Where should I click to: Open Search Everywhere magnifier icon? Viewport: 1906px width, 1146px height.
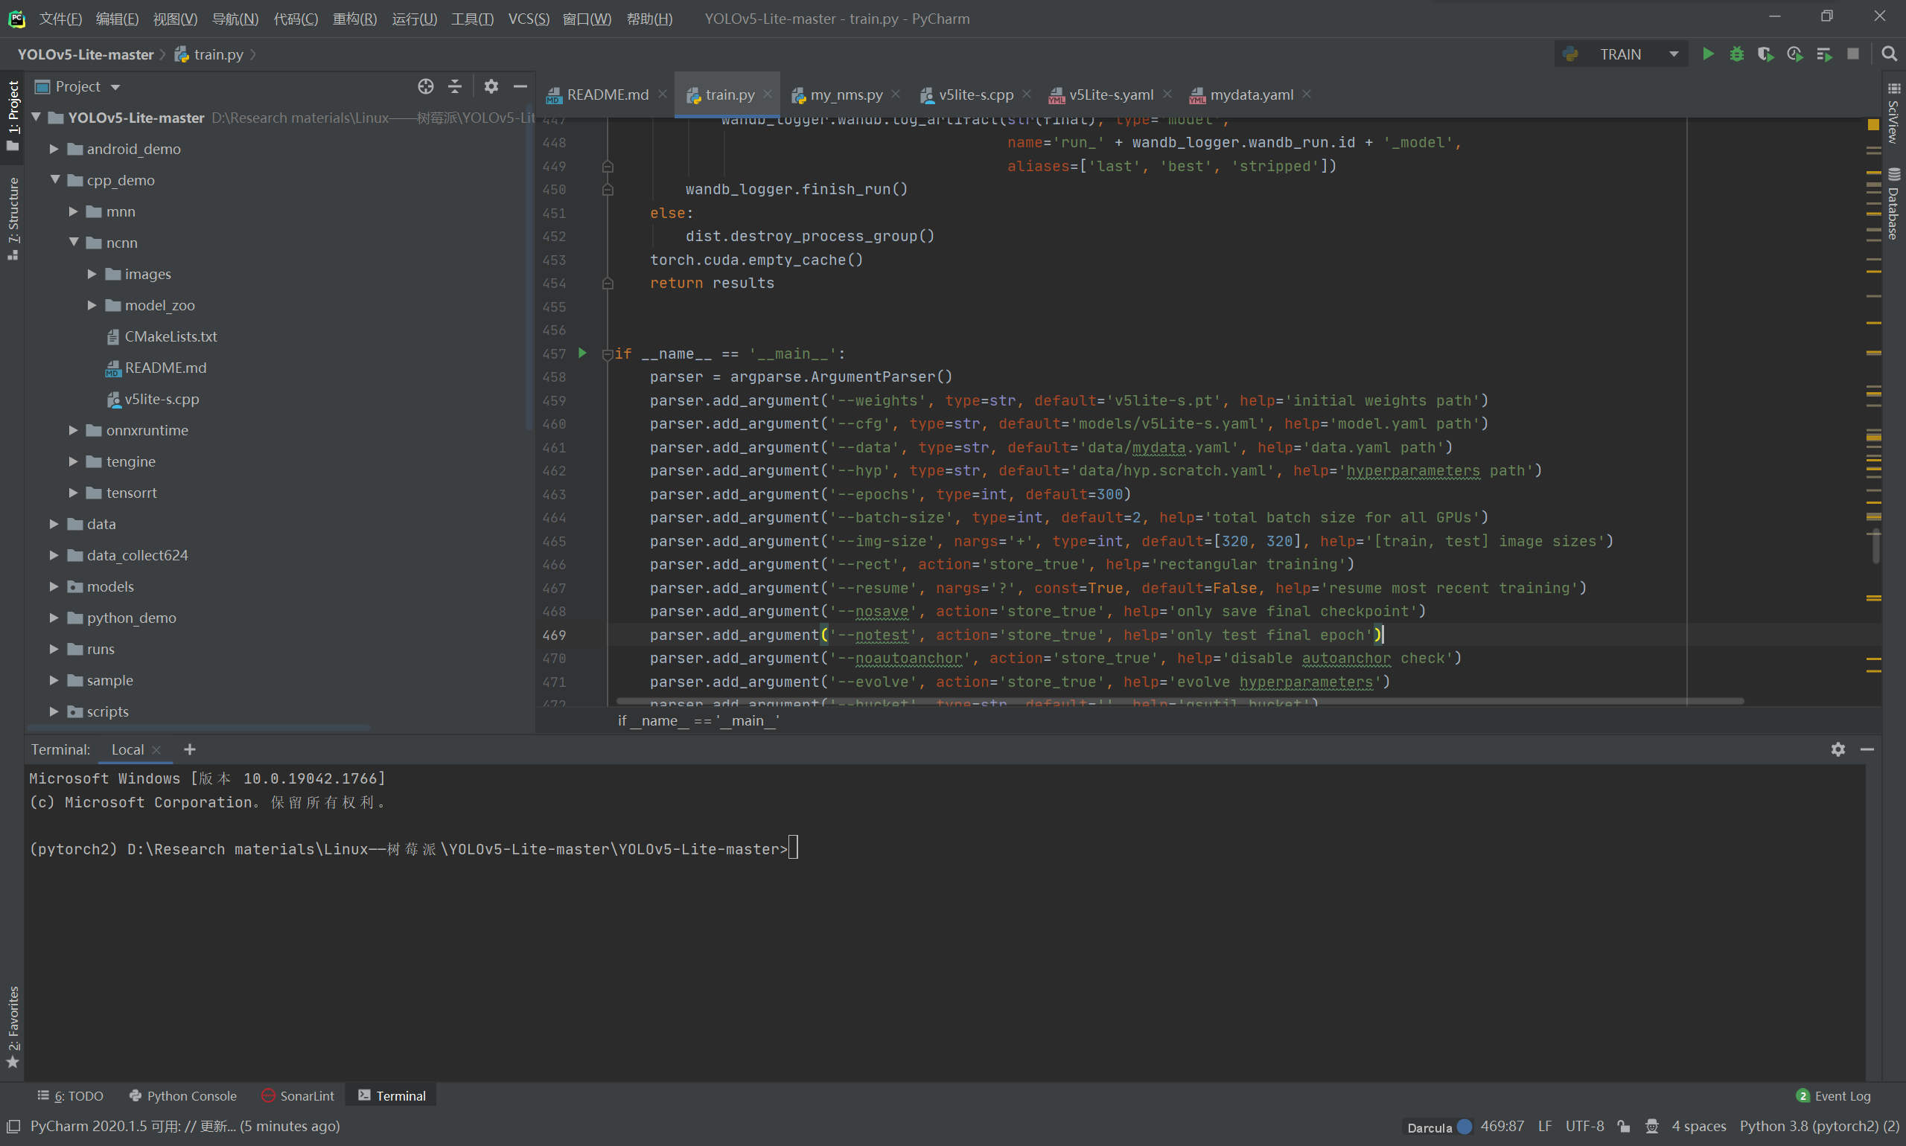[1889, 54]
